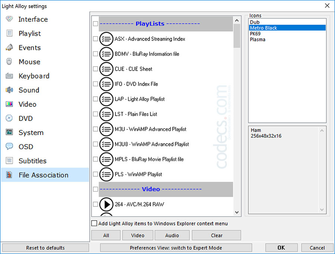335x254 pixels.
Task: Click the LST Plain Files List icon
Action: (106, 114)
